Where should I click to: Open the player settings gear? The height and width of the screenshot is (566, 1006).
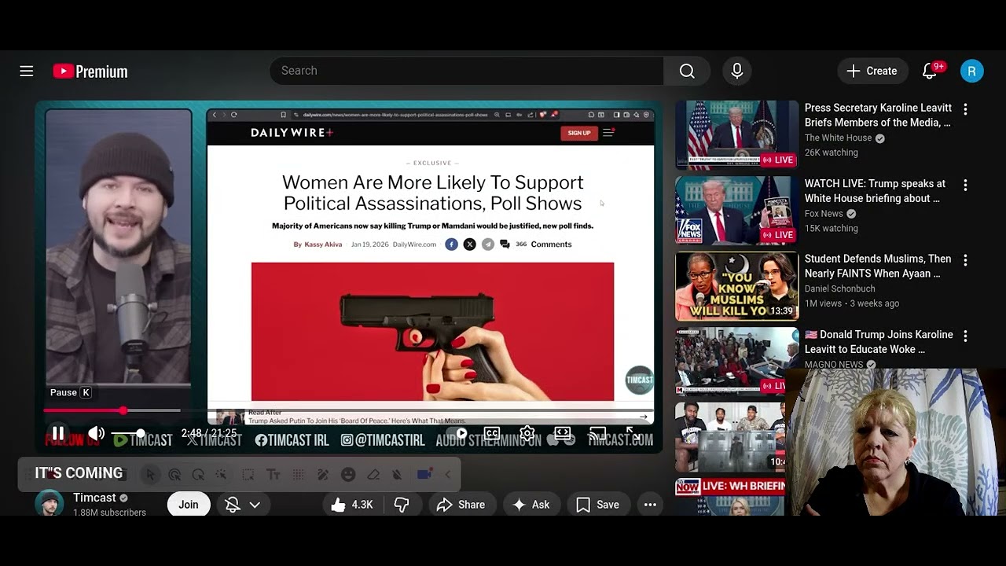click(527, 433)
